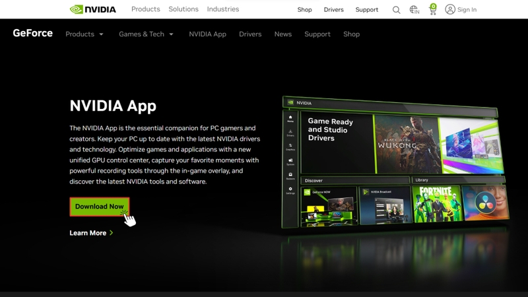Click the Drivers link in the top header

[x=334, y=10]
